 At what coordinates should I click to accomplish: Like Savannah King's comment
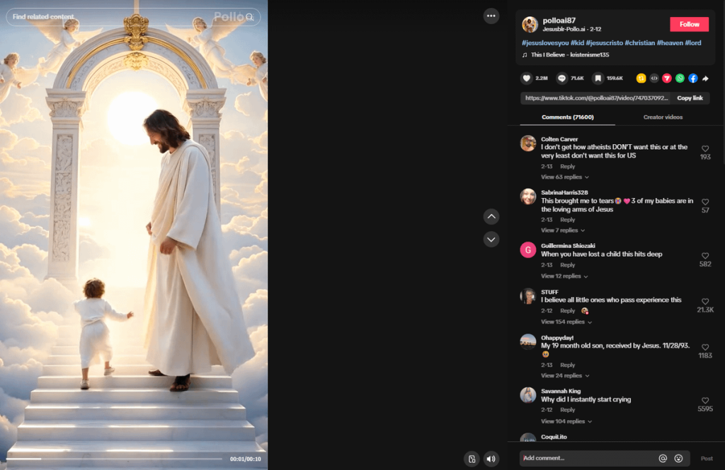click(x=705, y=401)
